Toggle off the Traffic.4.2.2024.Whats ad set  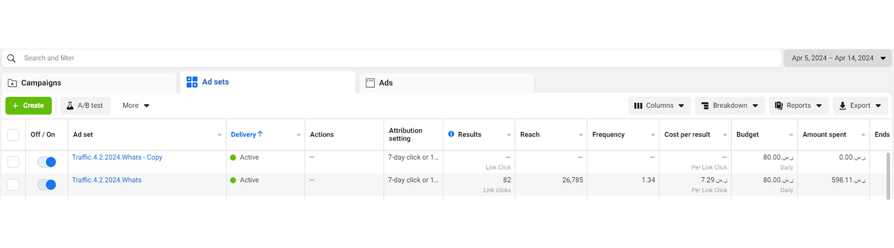[47, 185]
